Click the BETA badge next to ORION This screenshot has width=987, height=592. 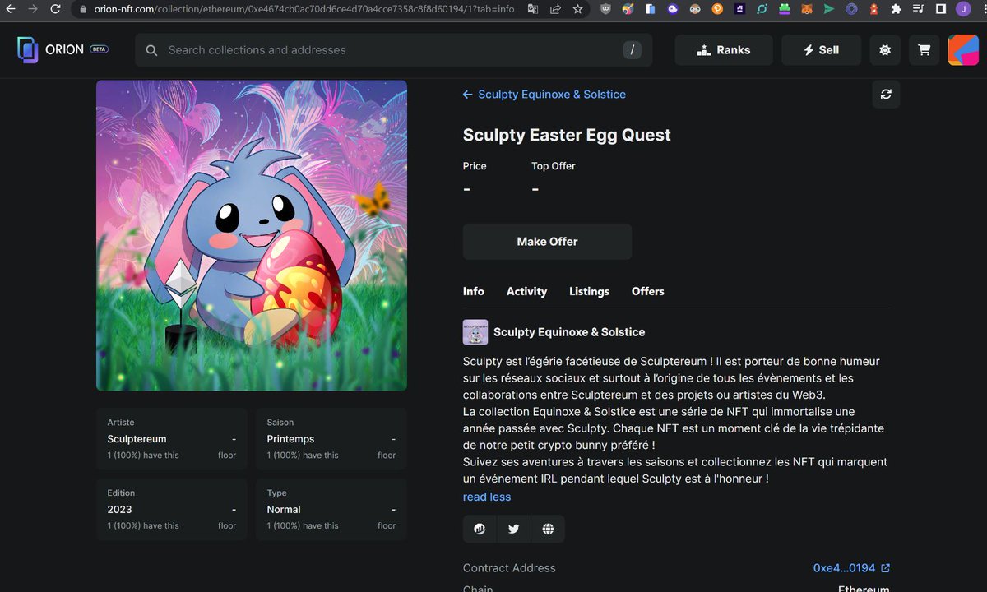[99, 49]
